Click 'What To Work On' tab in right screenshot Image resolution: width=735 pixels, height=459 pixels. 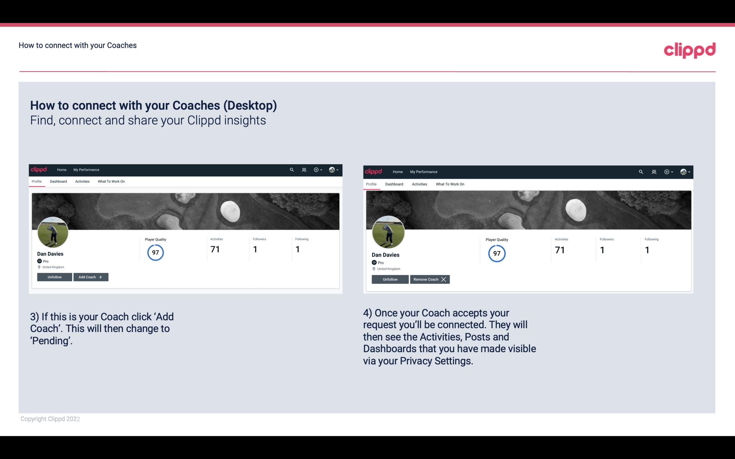449,183
